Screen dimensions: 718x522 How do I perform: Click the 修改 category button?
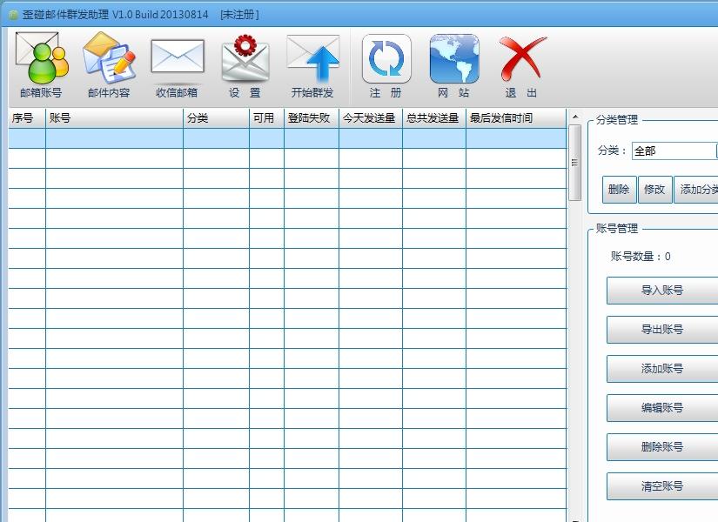[x=654, y=190]
